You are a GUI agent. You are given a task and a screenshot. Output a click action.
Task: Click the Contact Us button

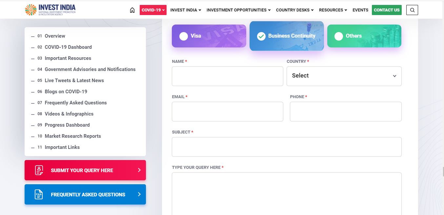387,10
